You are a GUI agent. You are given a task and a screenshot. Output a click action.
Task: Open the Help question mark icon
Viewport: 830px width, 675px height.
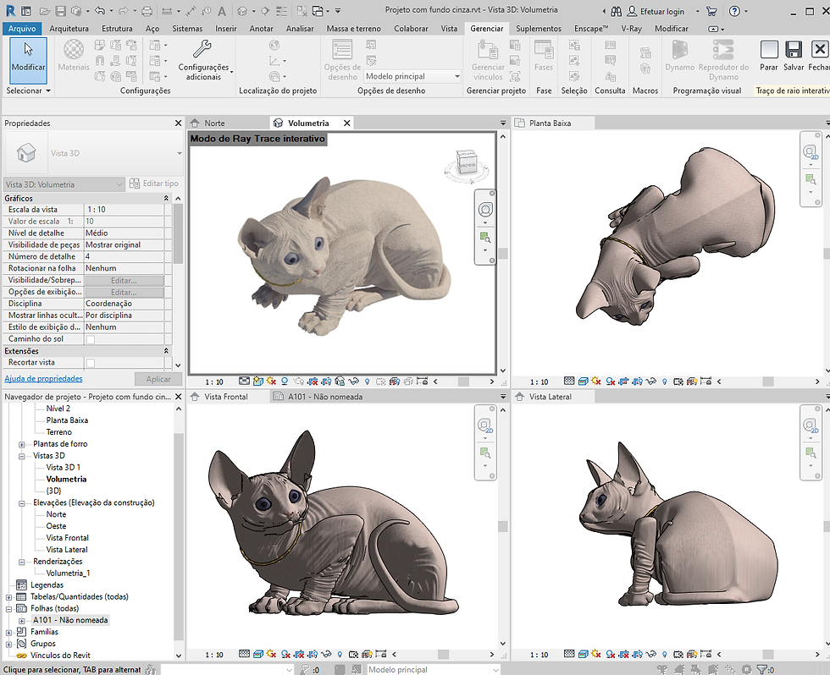[x=734, y=11]
